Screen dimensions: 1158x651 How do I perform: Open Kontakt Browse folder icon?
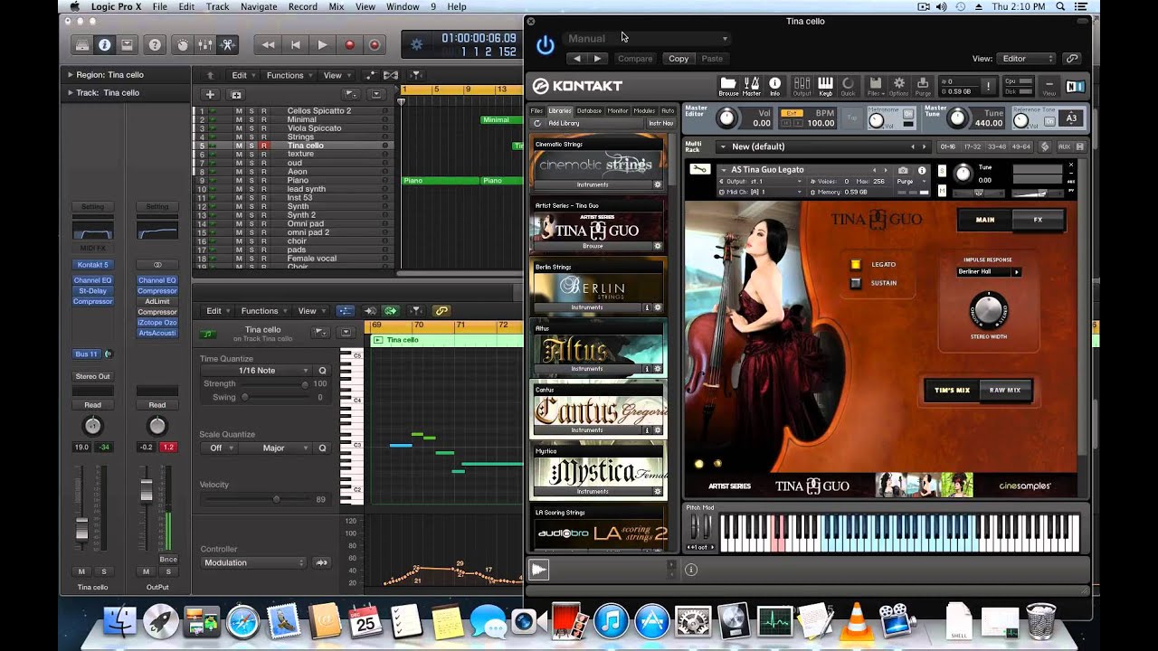tap(728, 86)
